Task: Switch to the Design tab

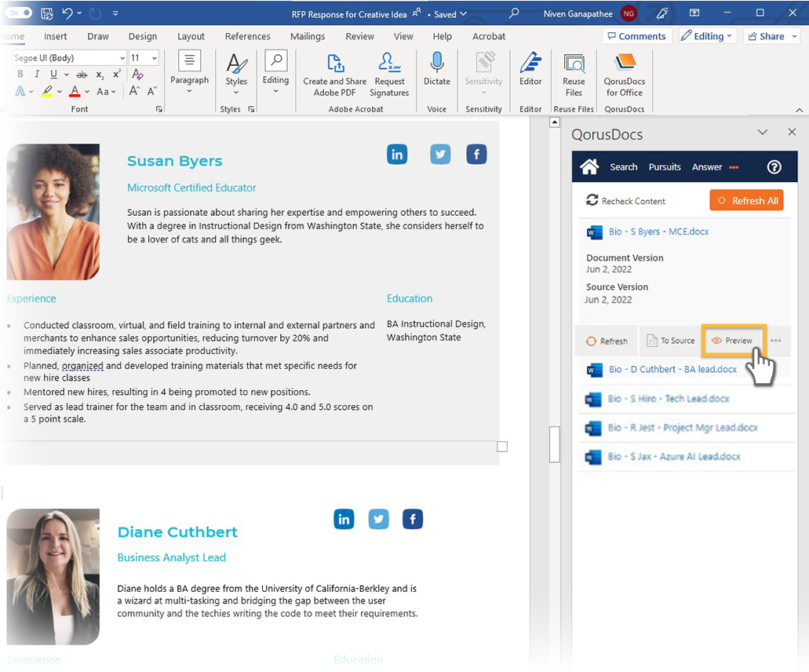Action: pos(143,36)
